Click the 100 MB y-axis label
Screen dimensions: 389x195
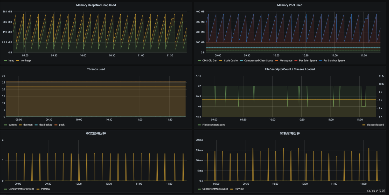click(200, 42)
